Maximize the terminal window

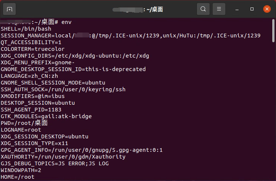[252, 9]
